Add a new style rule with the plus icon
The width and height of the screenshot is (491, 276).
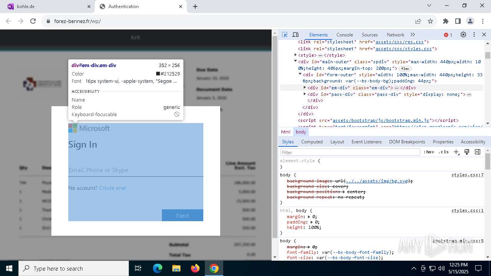[456, 152]
